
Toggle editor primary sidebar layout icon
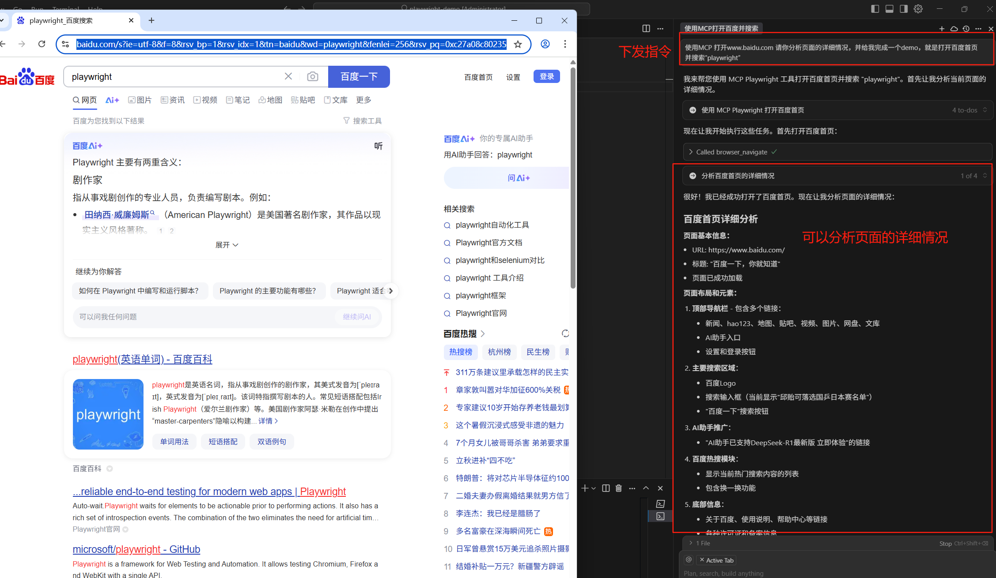[875, 9]
